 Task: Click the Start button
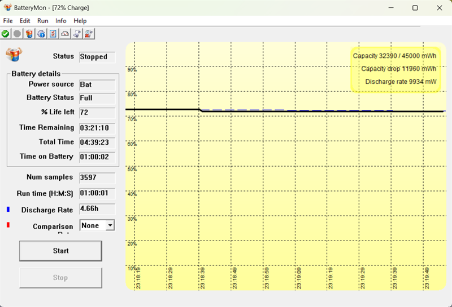60,251
